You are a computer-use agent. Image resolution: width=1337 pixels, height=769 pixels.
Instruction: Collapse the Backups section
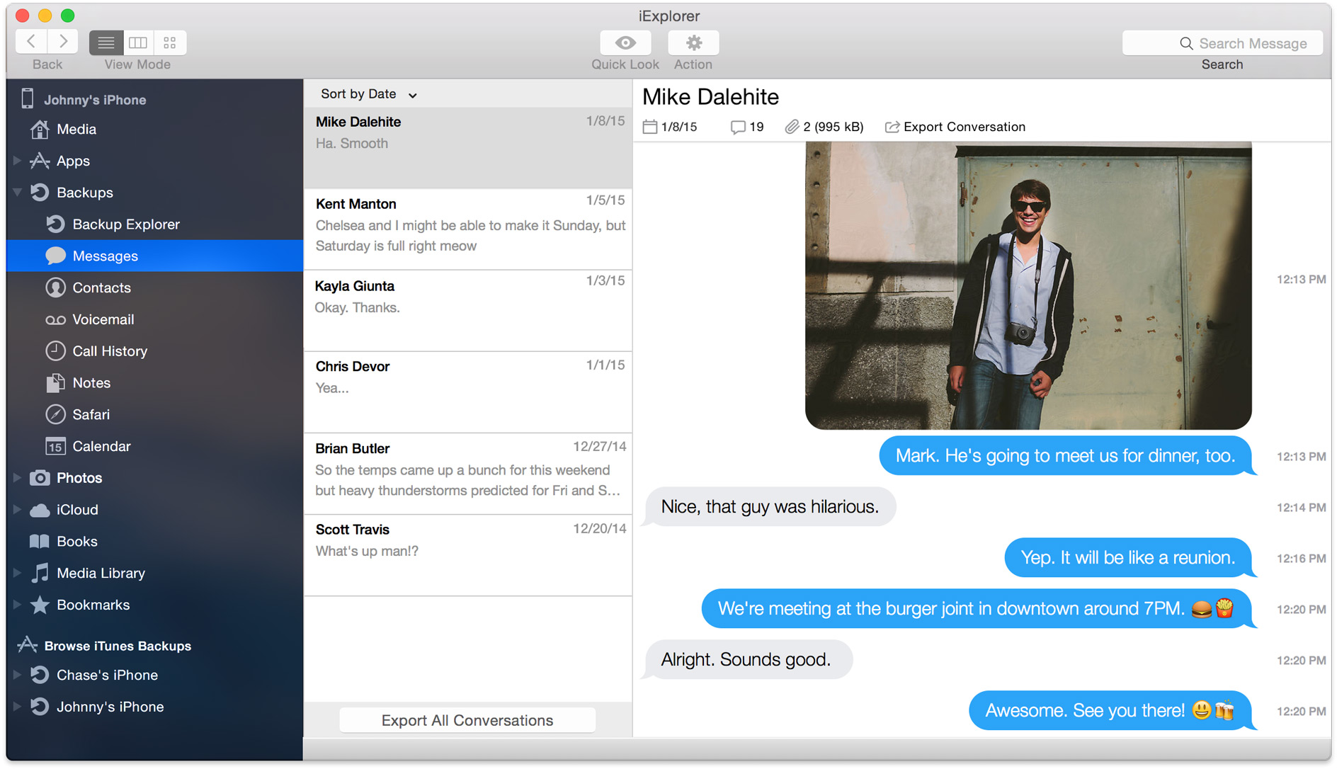pyautogui.click(x=17, y=192)
